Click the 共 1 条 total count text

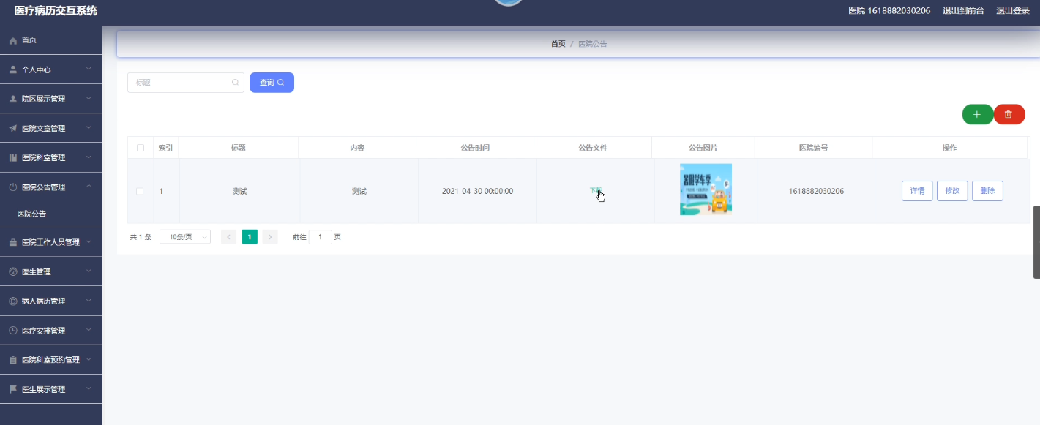coord(141,237)
